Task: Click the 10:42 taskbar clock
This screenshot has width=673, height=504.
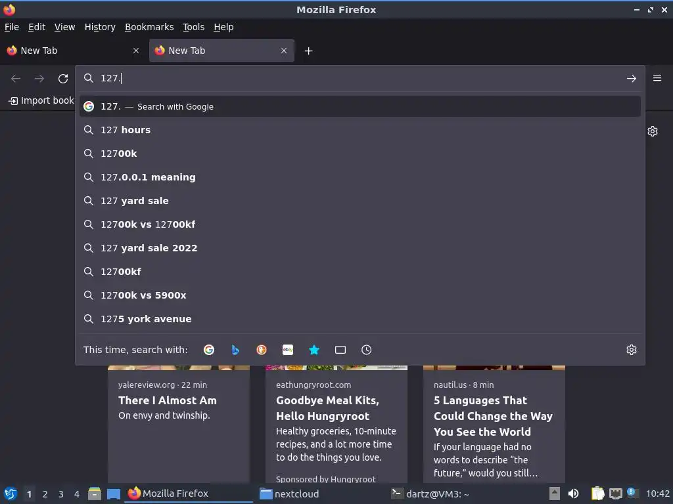Action: point(657,493)
